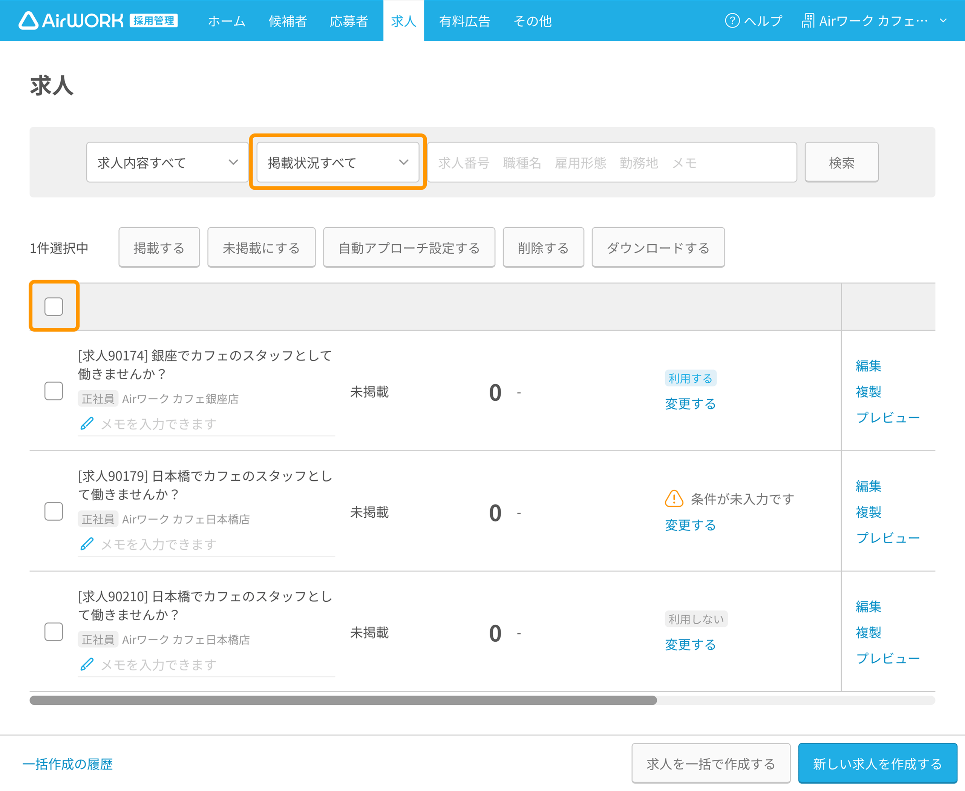Viewport: 965px width, 791px height.
Task: Open Help via question mark icon
Action: tap(732, 20)
